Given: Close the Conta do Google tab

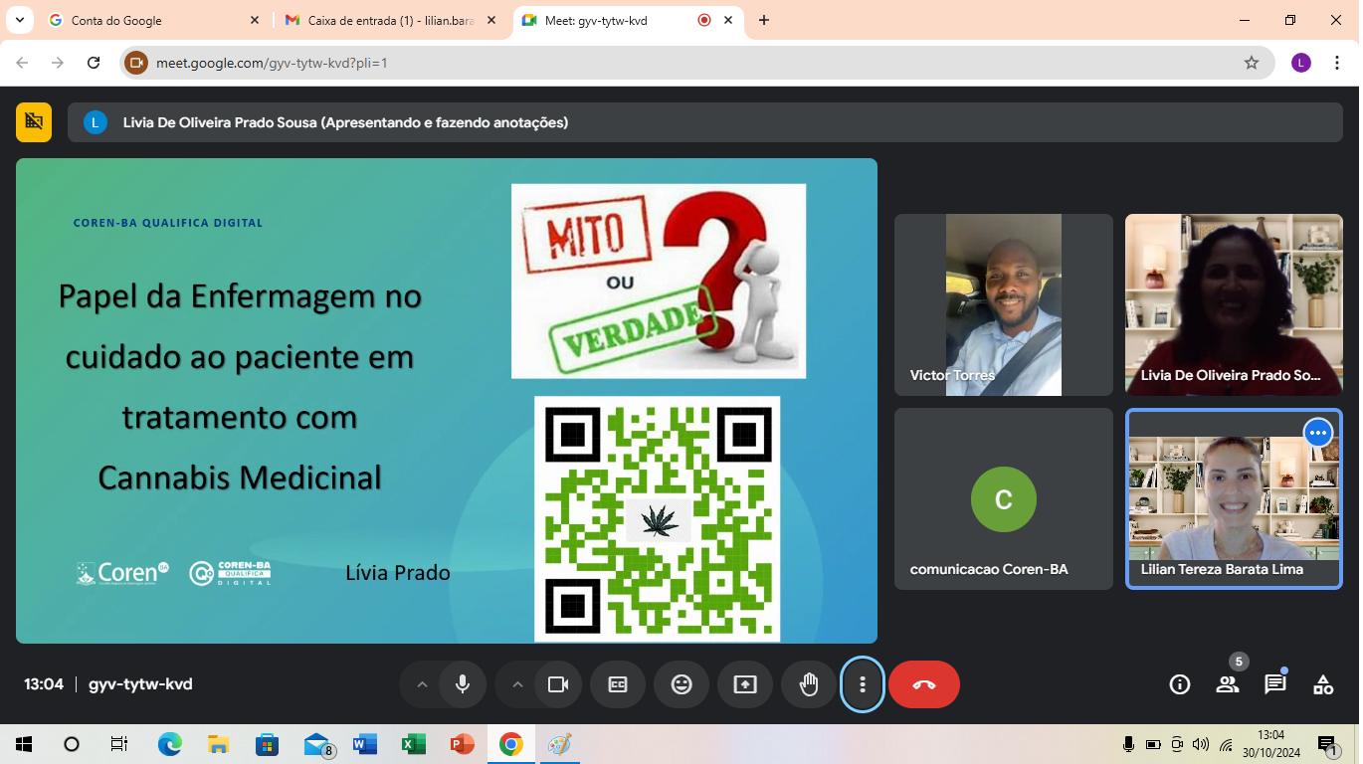Looking at the screenshot, I should point(255,20).
